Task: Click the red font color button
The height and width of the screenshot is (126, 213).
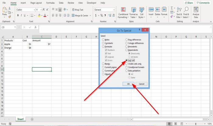Action: point(45,15)
